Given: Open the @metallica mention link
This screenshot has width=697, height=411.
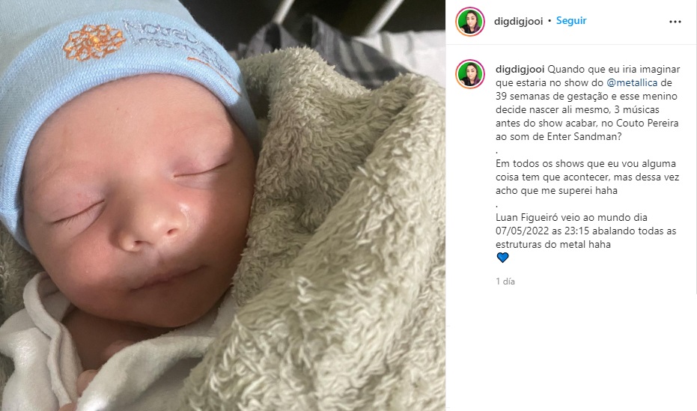Looking at the screenshot, I should (632, 82).
